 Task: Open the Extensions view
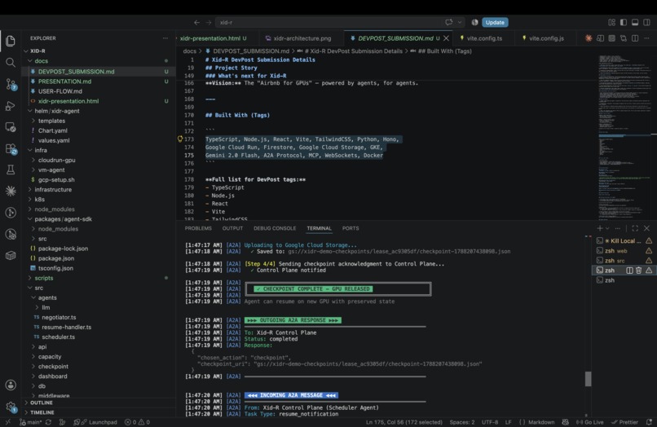11,149
